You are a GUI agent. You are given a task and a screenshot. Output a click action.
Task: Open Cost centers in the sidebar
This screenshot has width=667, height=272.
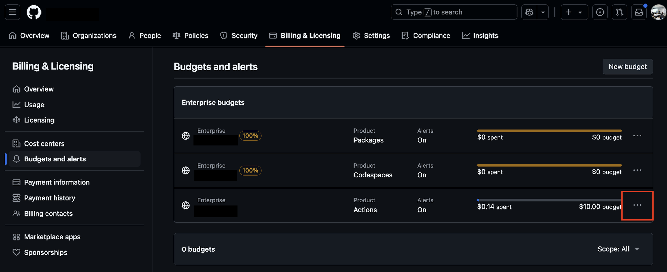(74, 144)
